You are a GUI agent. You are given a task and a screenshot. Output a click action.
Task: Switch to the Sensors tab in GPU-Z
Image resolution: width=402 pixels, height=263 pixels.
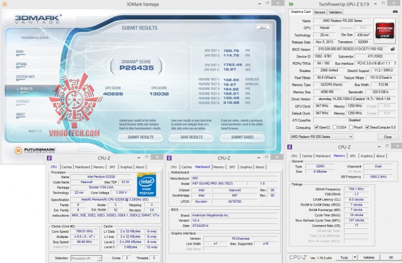pos(319,12)
